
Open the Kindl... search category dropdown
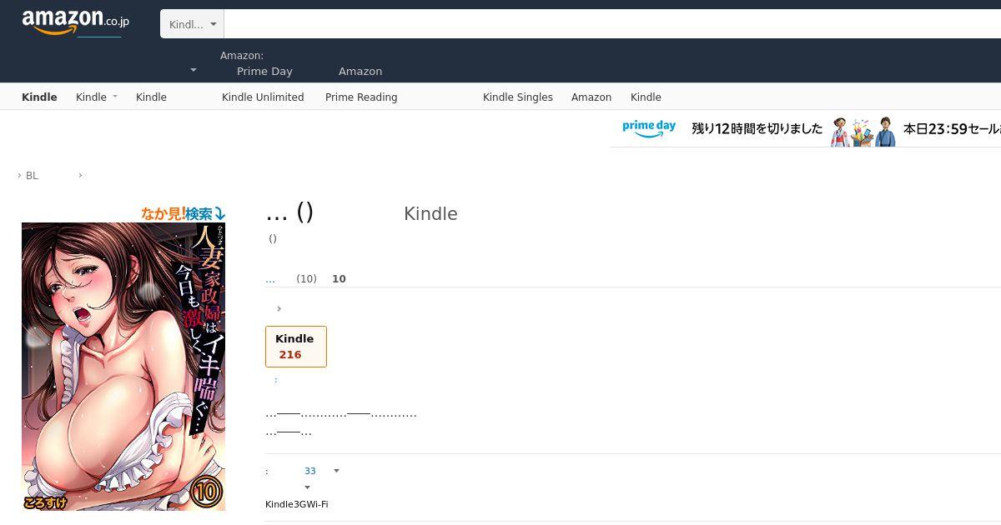(192, 24)
